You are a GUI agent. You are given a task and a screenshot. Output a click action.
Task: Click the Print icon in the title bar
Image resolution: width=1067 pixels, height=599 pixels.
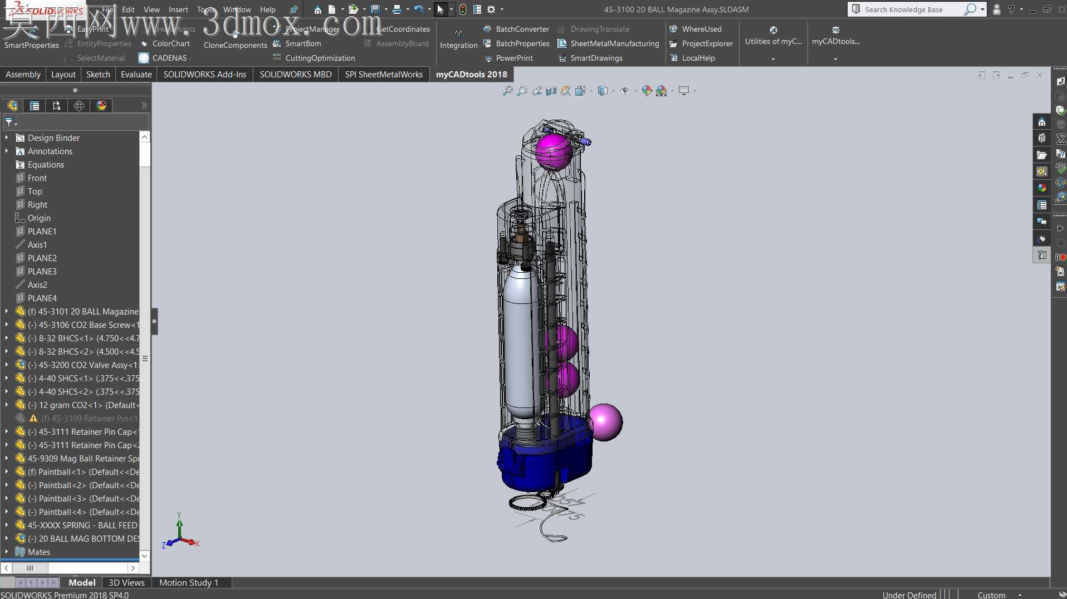coord(397,9)
